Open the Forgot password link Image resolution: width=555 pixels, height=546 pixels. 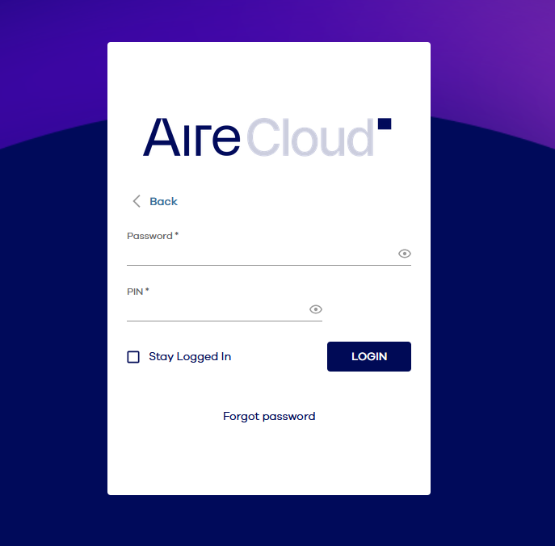pyautogui.click(x=269, y=417)
